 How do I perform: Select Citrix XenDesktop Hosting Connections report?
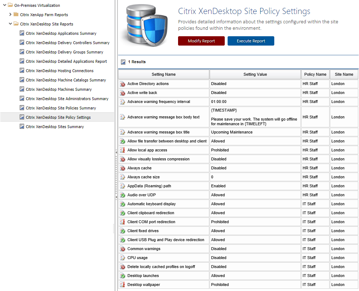click(x=60, y=71)
